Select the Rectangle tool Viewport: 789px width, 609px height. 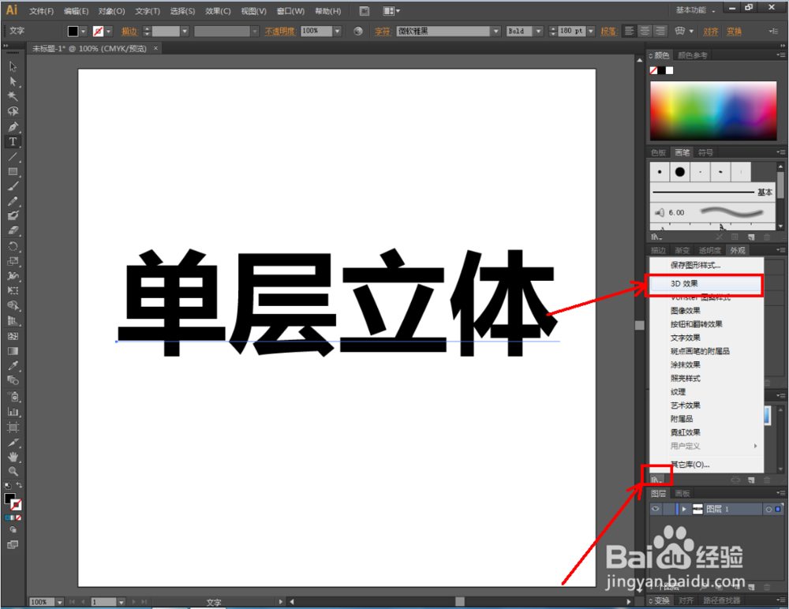pos(13,171)
